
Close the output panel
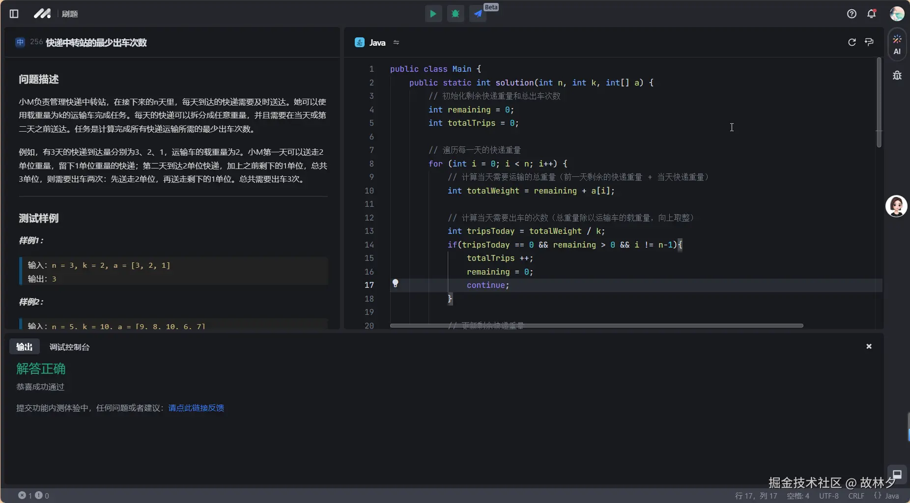tap(869, 346)
